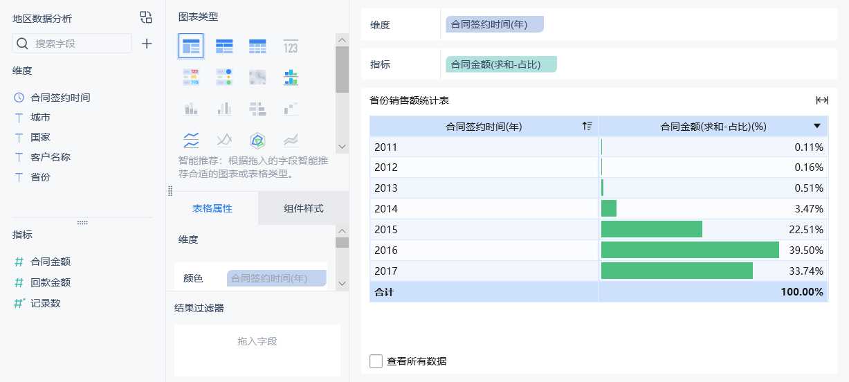Click the green 2016 data bar
The image size is (849, 382).
690,250
